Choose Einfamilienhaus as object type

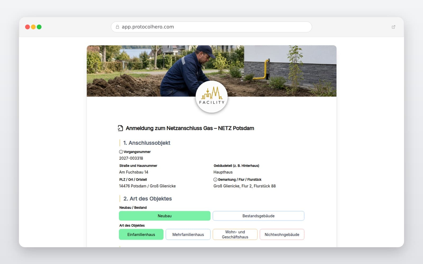tap(141, 234)
